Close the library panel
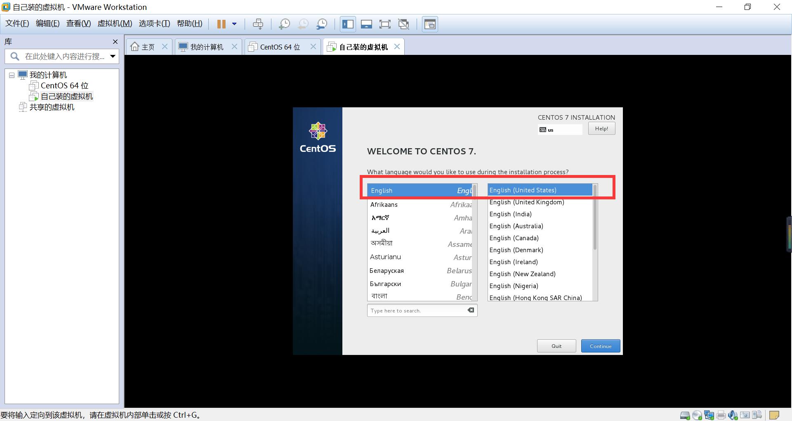Screen dimensions: 792x421 tap(115, 42)
